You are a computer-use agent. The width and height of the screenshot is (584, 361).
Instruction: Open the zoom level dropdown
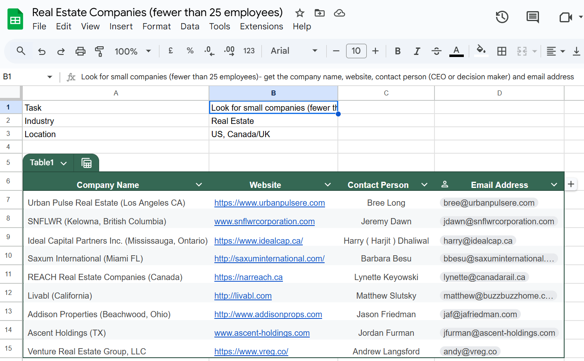(x=133, y=51)
